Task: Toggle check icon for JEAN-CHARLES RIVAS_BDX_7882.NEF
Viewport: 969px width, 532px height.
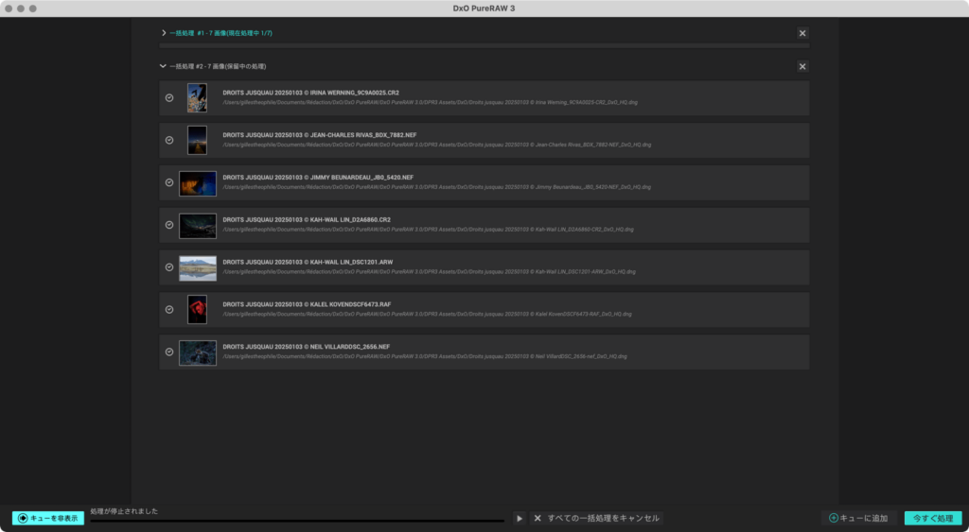Action: click(169, 140)
